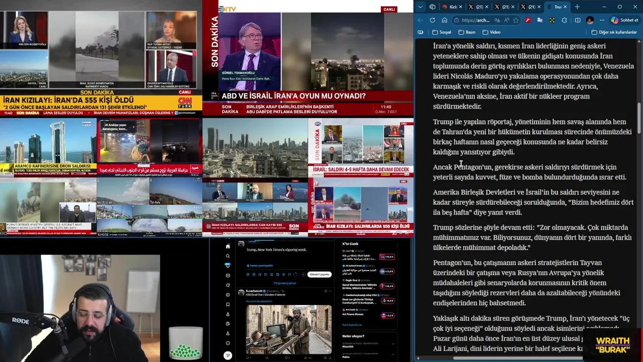This screenshot has width=643, height=362.
Task: Open the Sosyal bookmarks folder
Action: 442,32
